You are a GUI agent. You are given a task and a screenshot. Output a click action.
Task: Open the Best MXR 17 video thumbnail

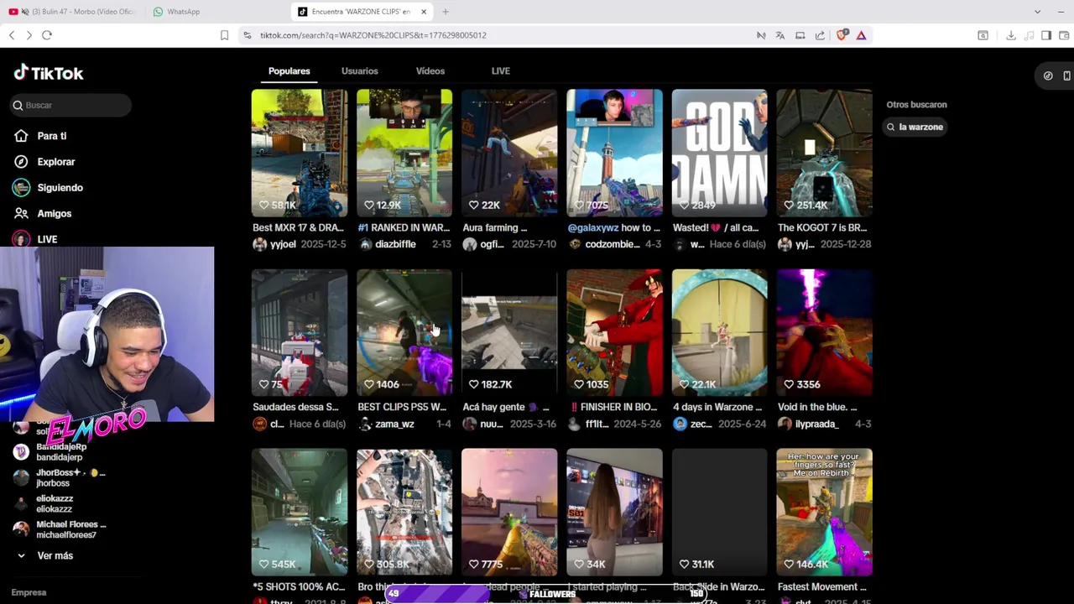(x=300, y=153)
